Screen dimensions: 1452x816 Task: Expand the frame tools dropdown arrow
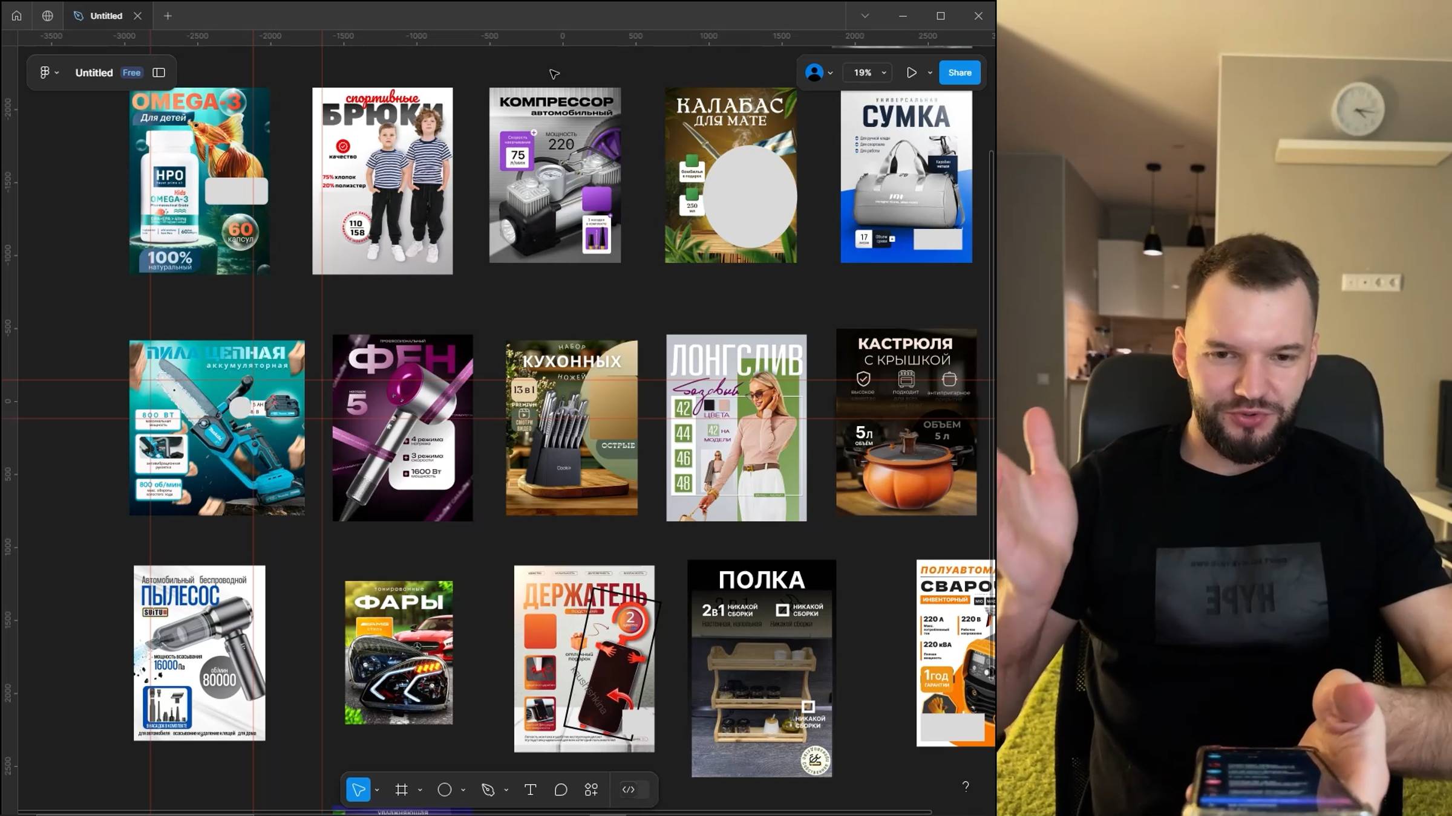click(x=420, y=790)
